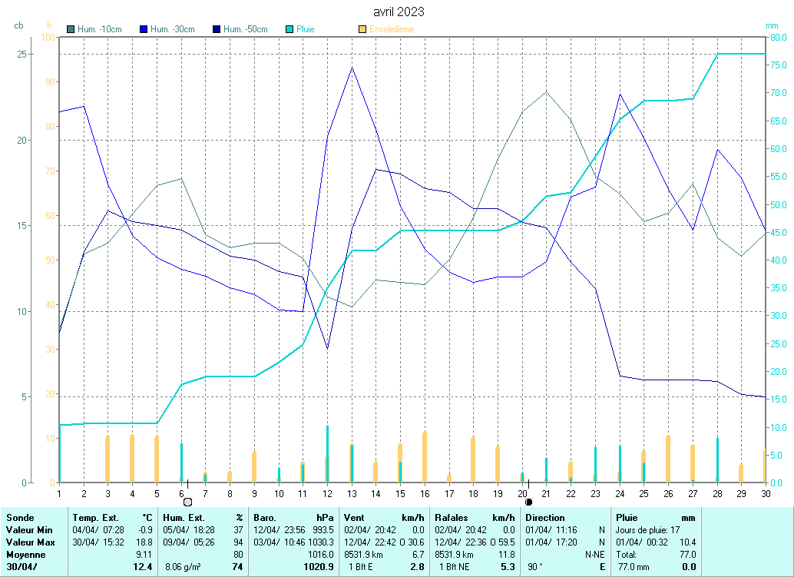Click the Direction column header

544,518
